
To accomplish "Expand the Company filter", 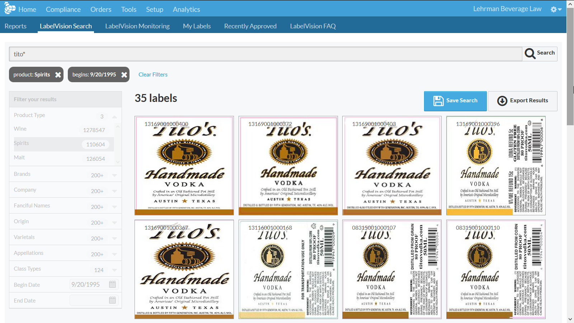I will (114, 191).
